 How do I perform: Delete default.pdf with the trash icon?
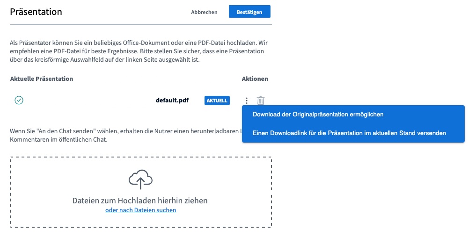pos(261,101)
